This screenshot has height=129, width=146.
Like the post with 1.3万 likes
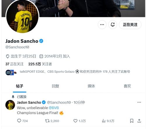(80, 121)
